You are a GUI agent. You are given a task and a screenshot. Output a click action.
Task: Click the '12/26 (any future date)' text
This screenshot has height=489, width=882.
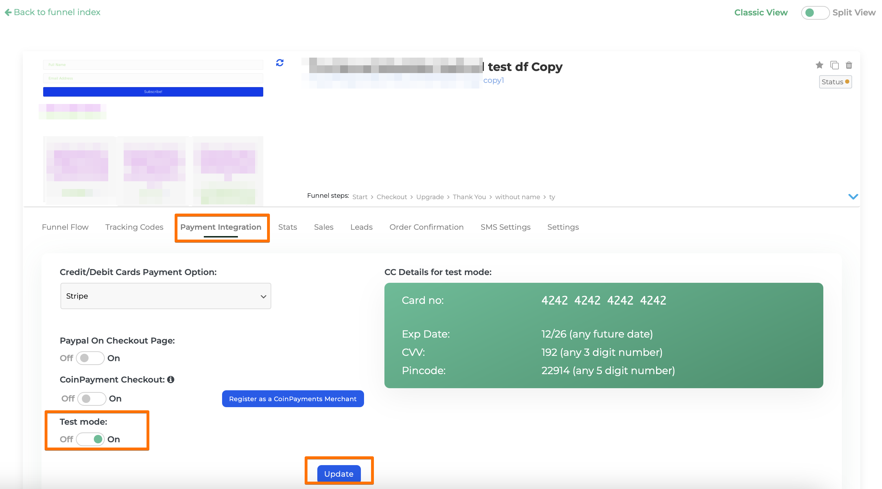click(x=597, y=334)
